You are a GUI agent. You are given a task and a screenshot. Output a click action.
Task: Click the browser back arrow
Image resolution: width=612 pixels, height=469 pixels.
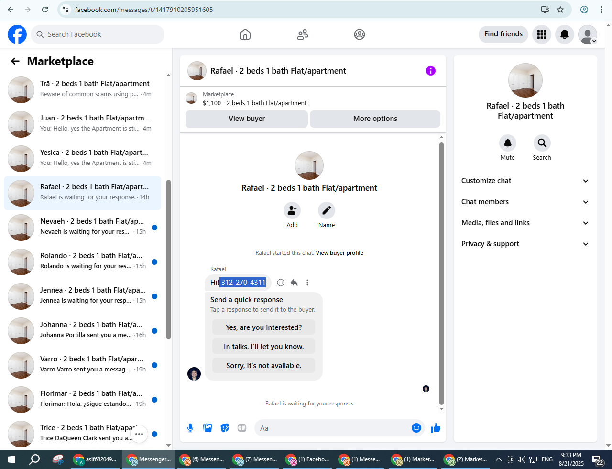(11, 10)
